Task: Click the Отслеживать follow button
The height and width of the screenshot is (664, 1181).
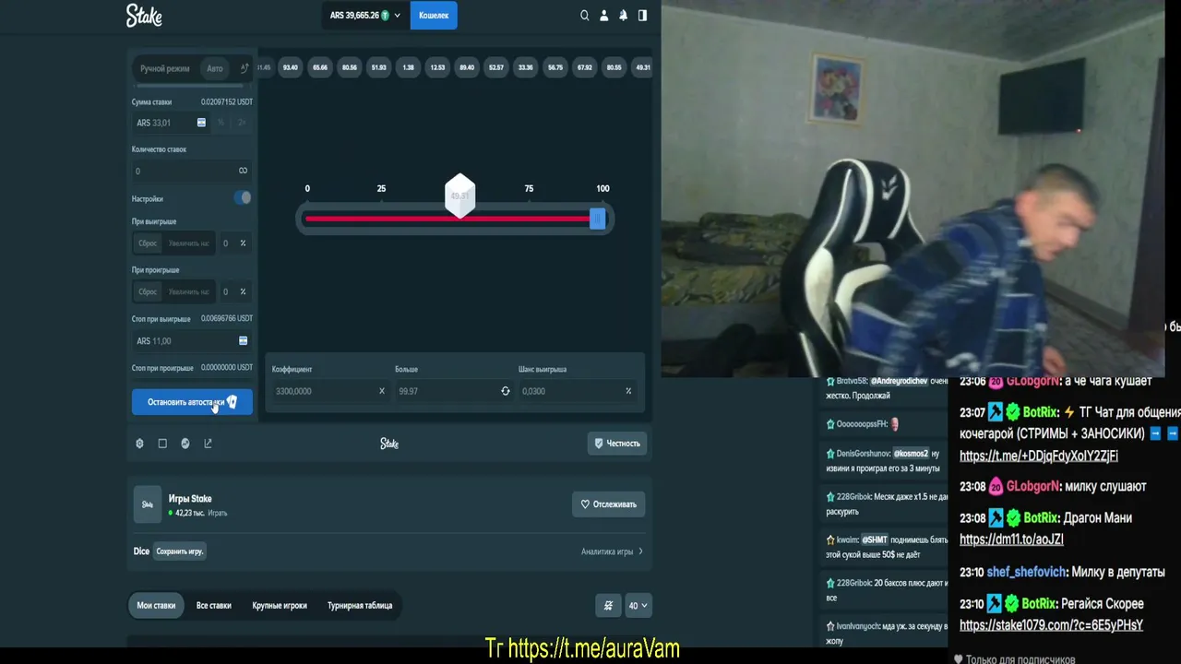Action: pyautogui.click(x=608, y=504)
